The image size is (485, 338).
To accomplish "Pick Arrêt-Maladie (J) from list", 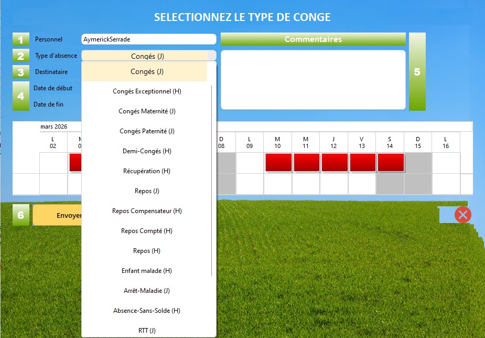I will pyautogui.click(x=147, y=291).
